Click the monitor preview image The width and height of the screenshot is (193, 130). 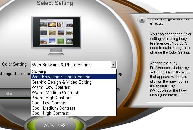[x=56, y=35]
